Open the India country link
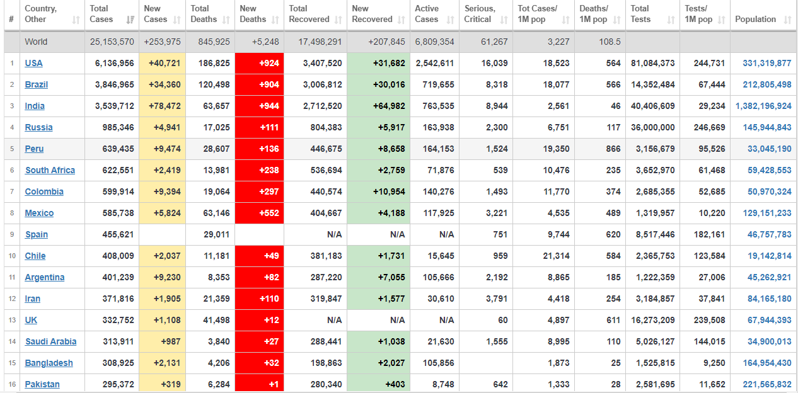The image size is (798, 393). coord(35,106)
